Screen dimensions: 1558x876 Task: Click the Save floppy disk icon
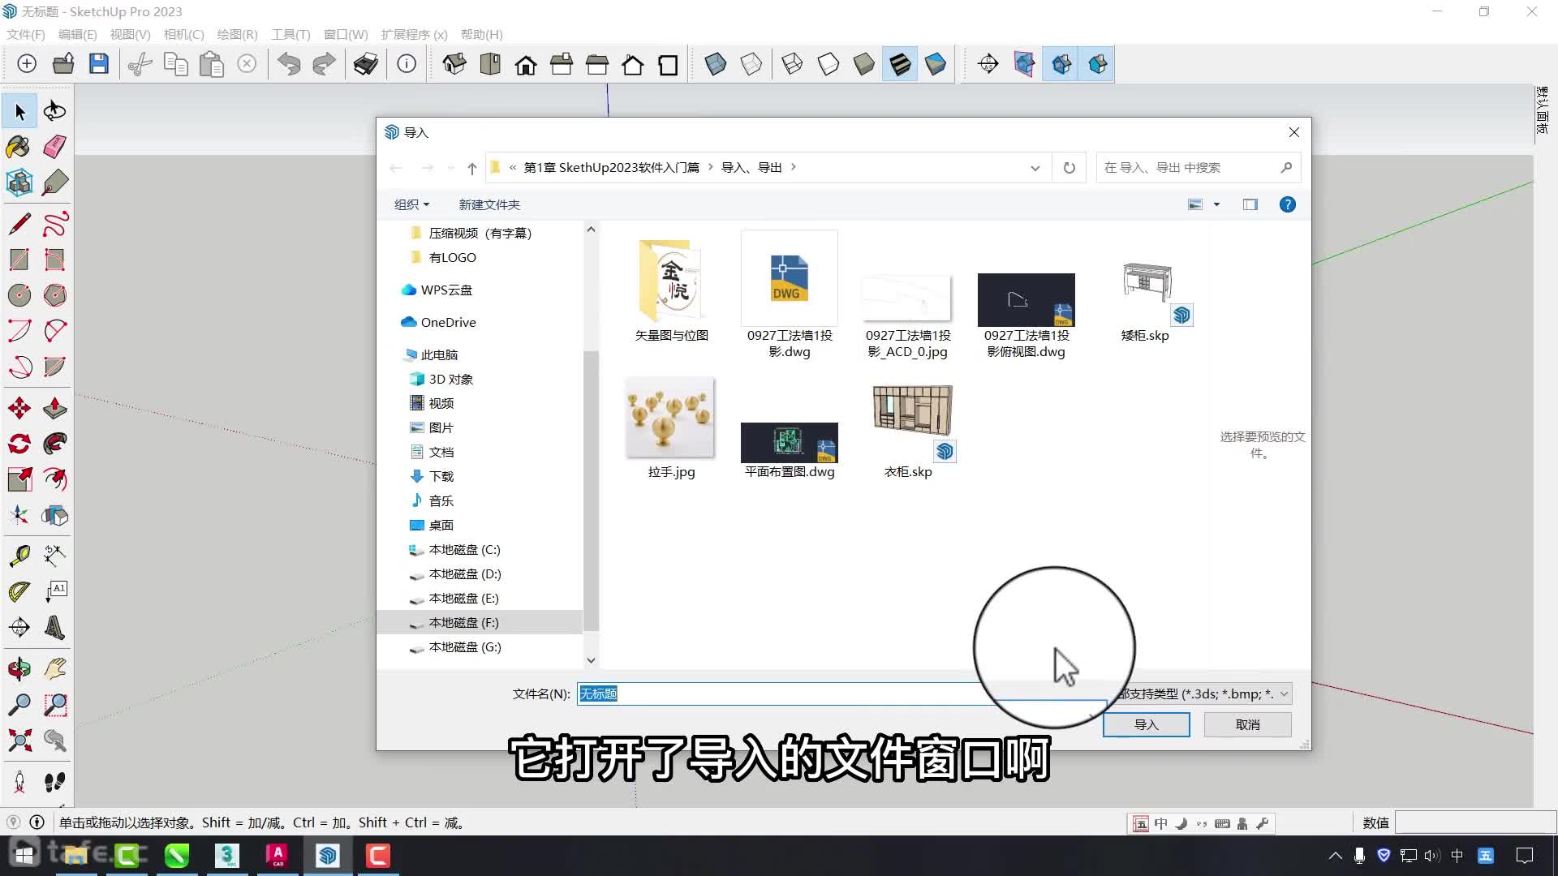click(x=99, y=64)
